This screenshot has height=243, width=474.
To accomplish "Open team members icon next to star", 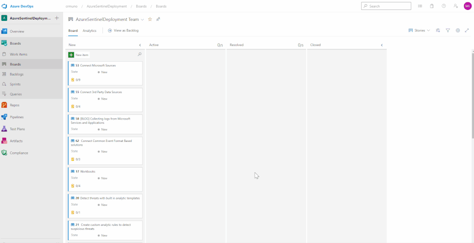I will point(158,19).
